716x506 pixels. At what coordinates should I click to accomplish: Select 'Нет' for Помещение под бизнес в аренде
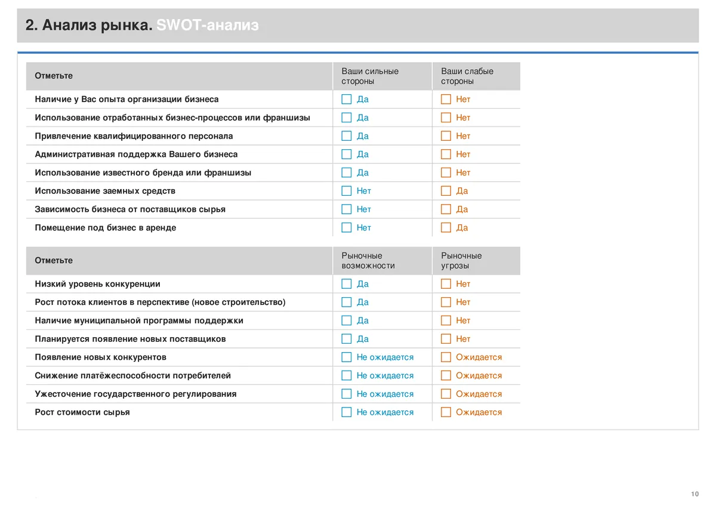[347, 227]
